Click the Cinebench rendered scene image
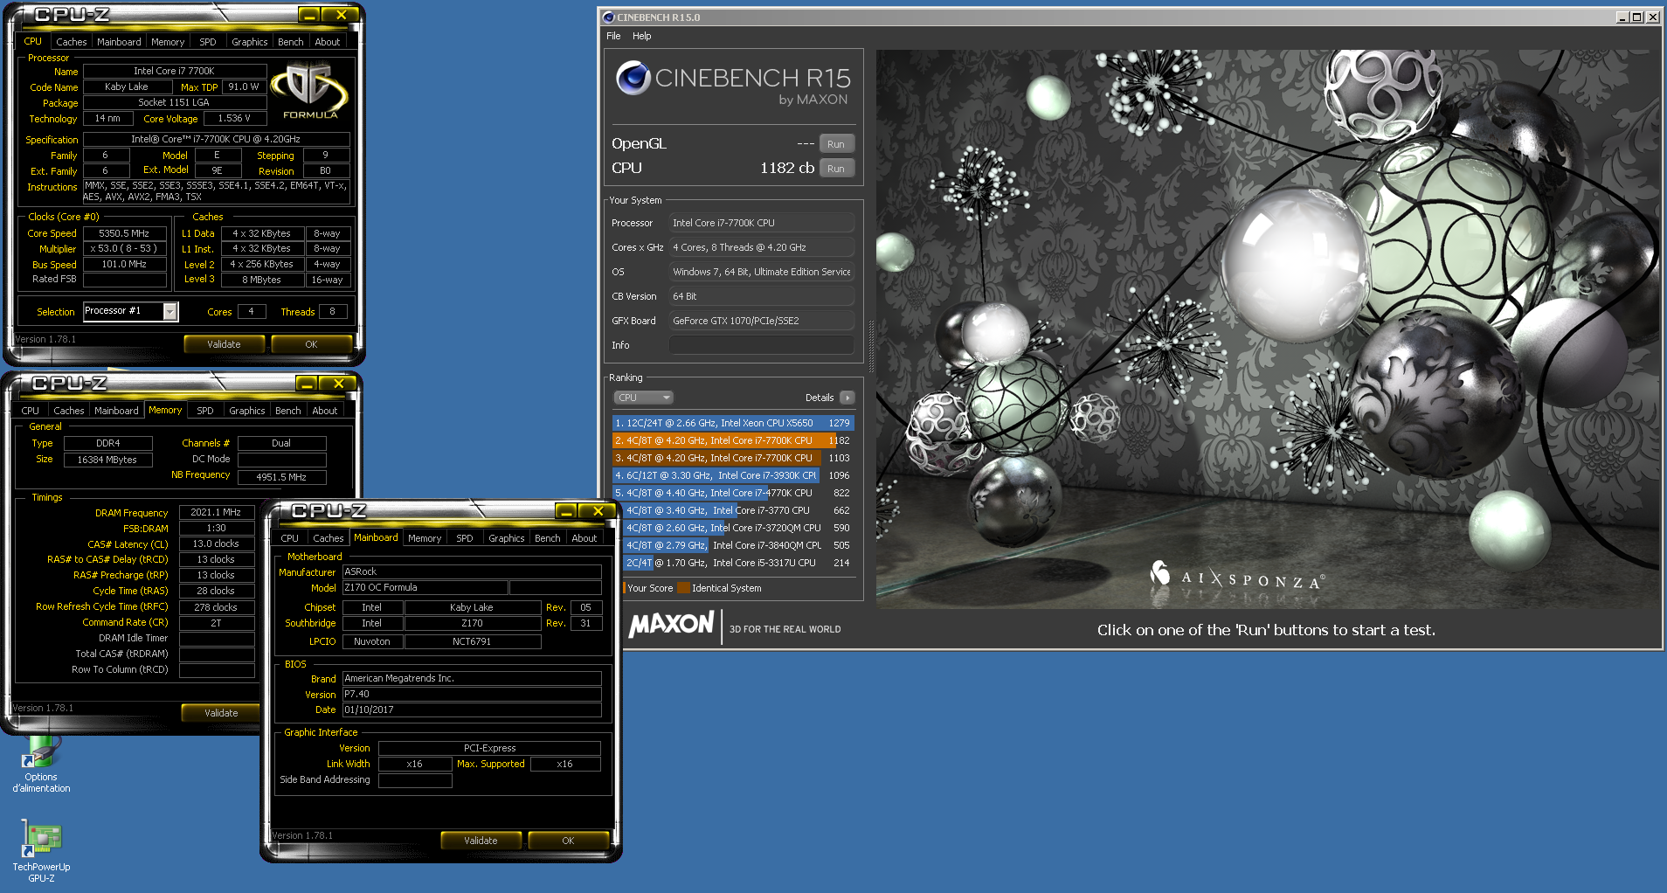 pos(1269,329)
